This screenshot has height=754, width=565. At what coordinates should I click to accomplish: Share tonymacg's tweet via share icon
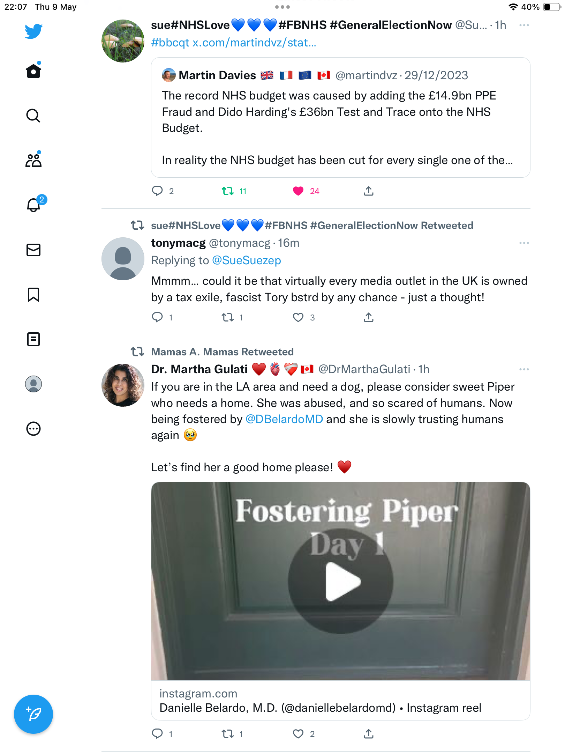point(369,317)
